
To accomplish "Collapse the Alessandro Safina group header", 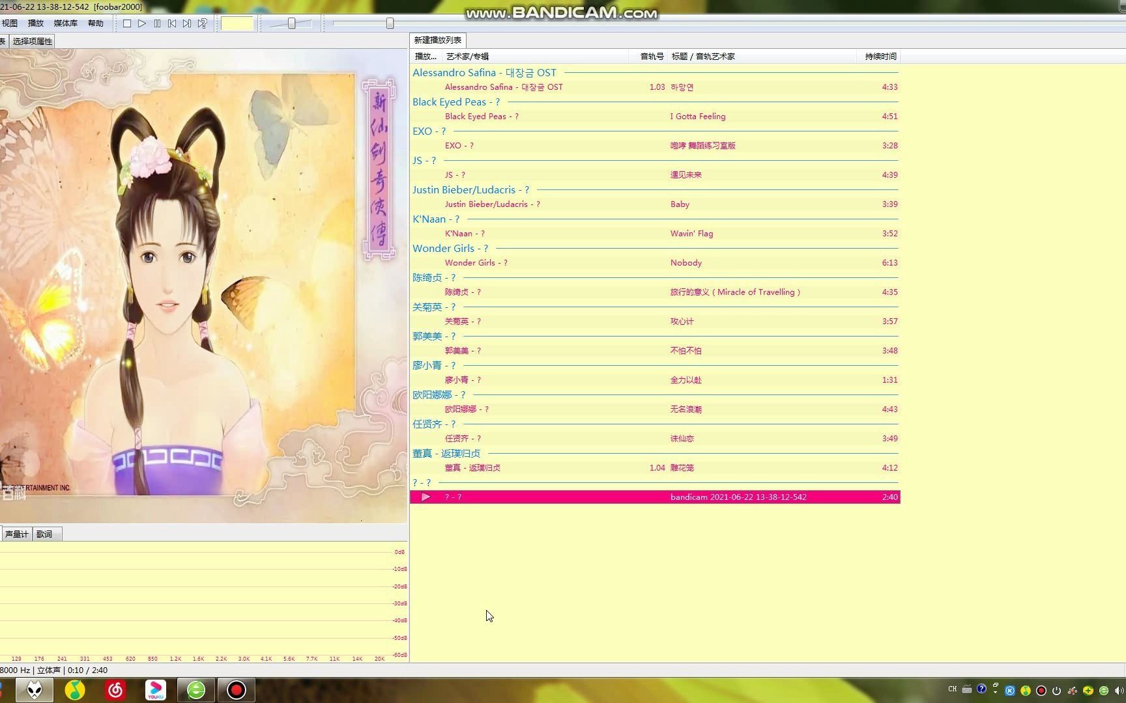I will (655, 73).
